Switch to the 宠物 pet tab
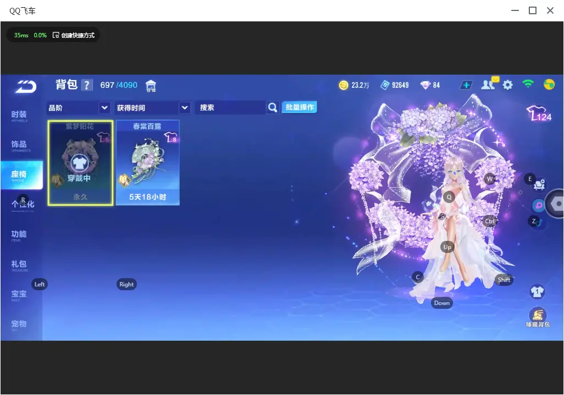564x395 pixels. pyautogui.click(x=19, y=325)
